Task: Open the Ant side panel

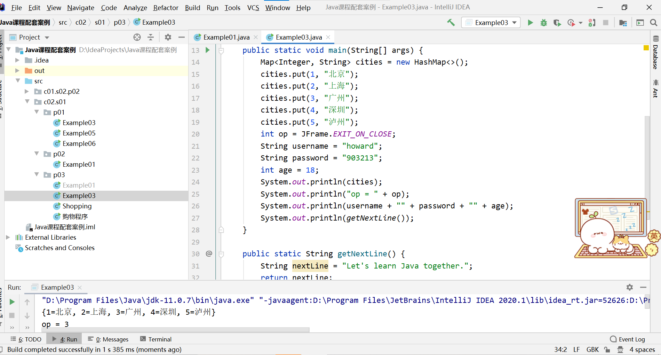Action: point(655,88)
